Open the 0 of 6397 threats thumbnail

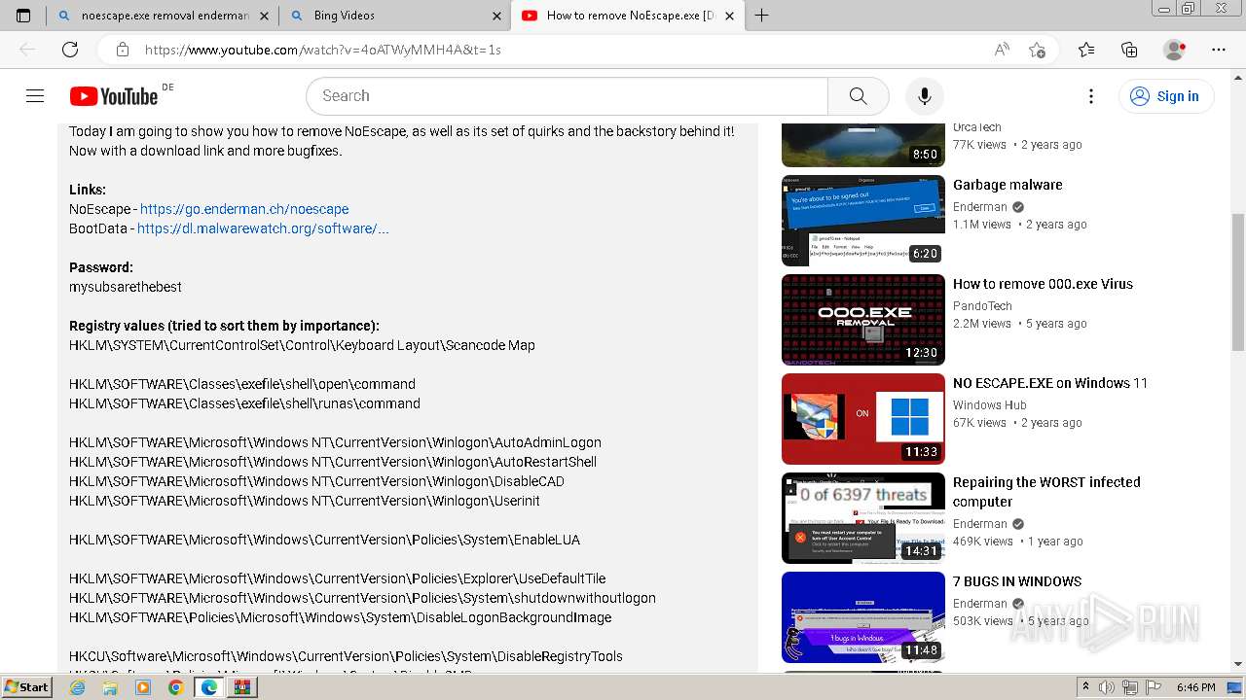tap(863, 518)
